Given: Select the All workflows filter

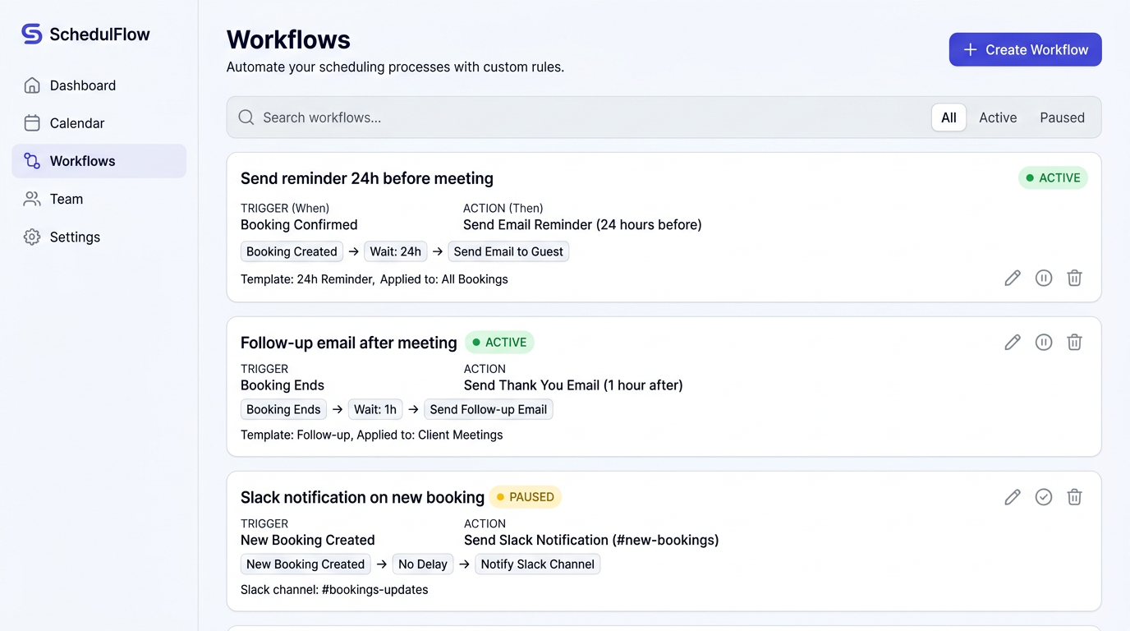Looking at the screenshot, I should point(949,117).
